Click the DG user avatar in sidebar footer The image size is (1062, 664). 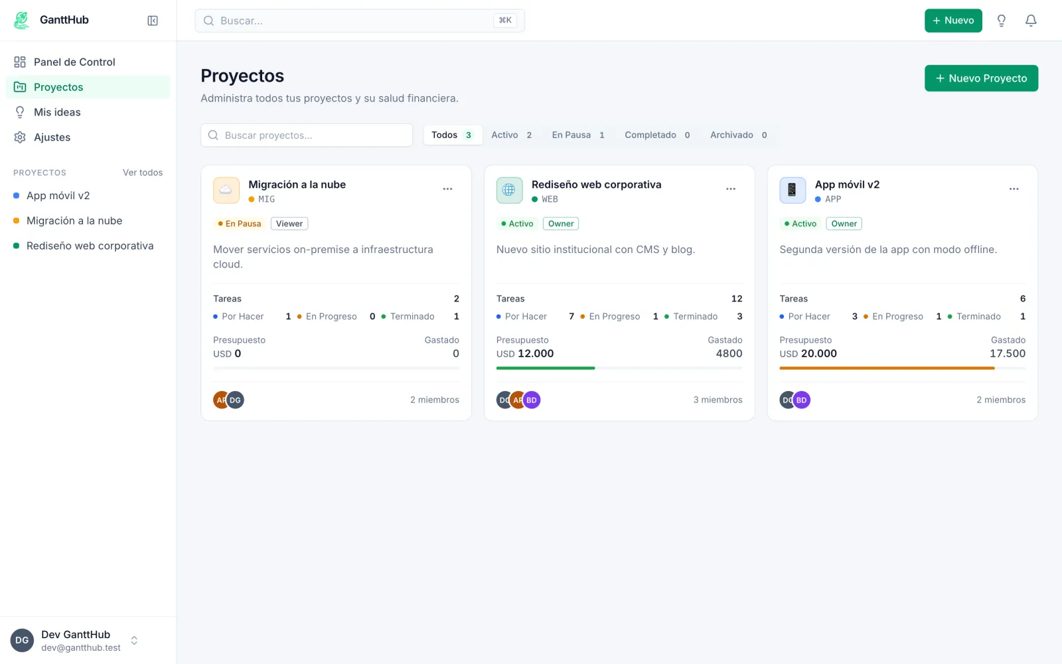tap(22, 641)
